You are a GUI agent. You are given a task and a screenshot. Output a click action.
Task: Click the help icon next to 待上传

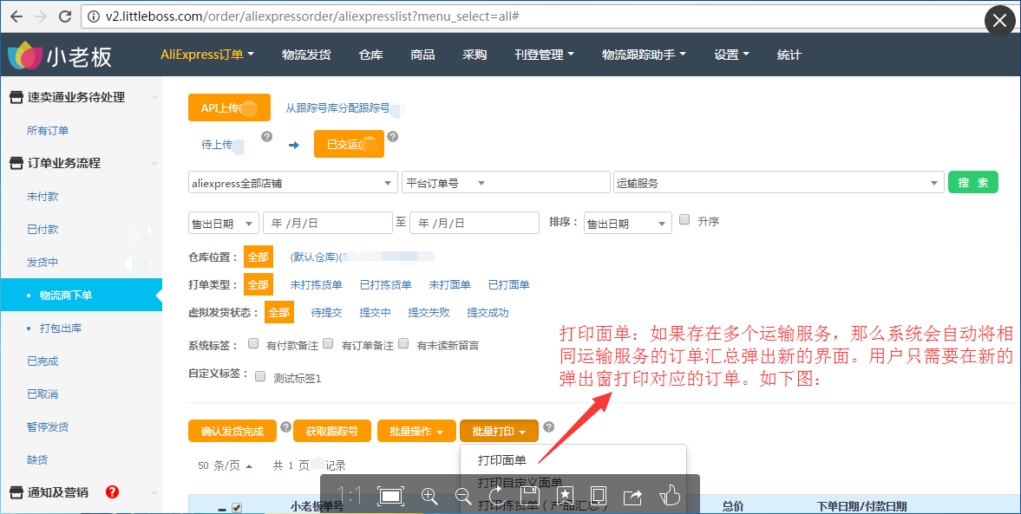[266, 137]
